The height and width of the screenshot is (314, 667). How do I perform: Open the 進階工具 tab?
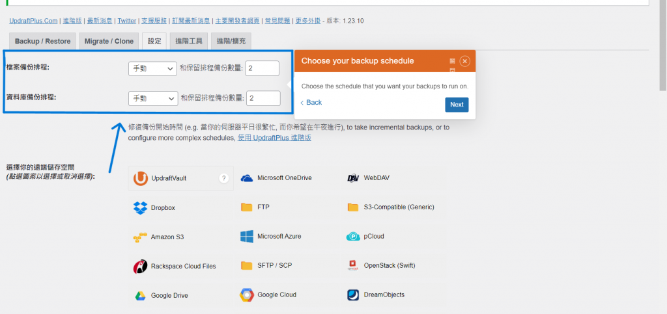(189, 41)
